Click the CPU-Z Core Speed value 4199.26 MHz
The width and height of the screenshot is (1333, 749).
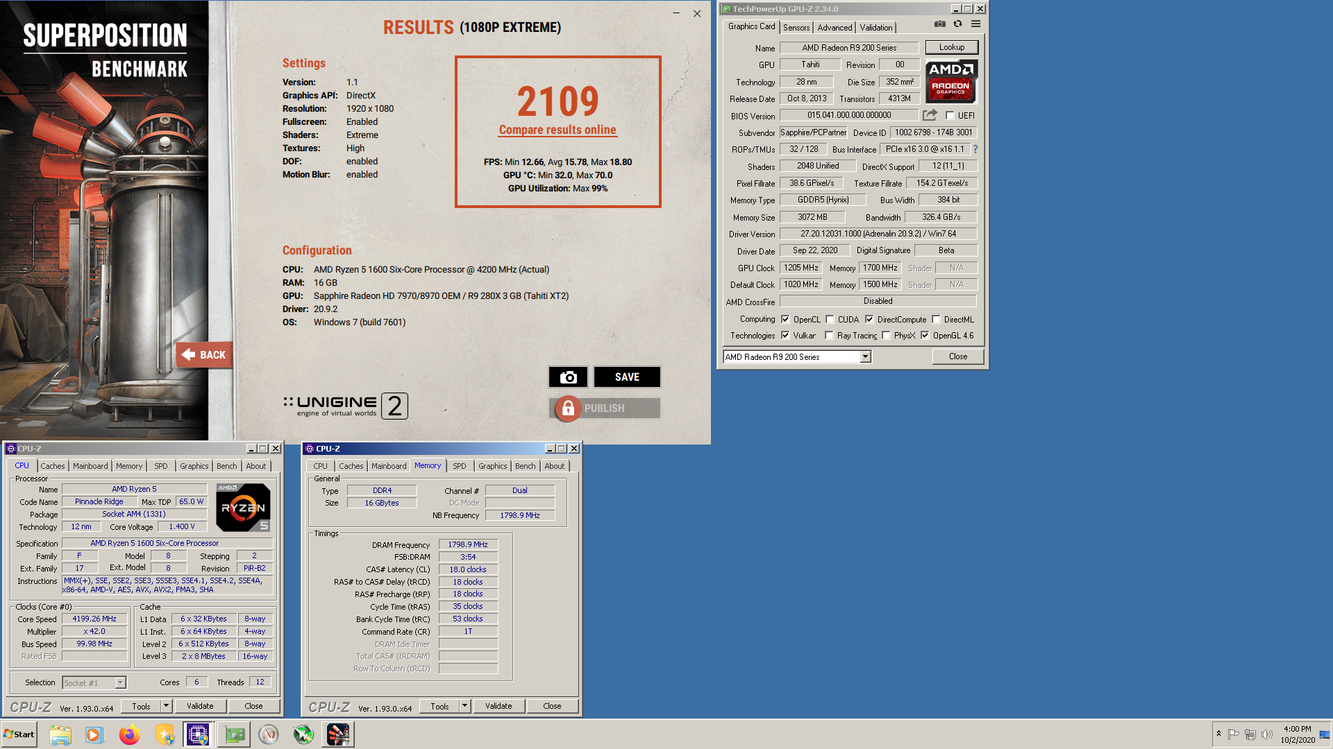94,619
